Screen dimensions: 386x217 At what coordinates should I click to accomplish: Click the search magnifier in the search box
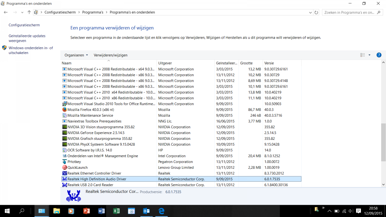point(380,13)
